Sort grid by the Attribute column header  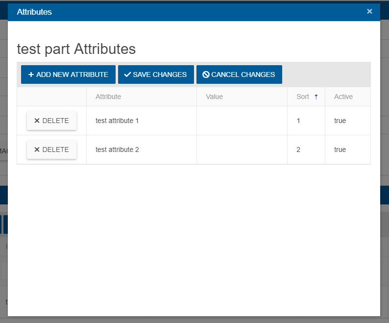click(108, 97)
